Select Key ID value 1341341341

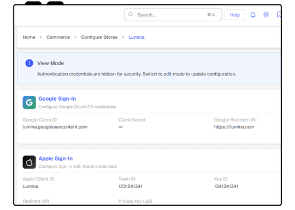[x=226, y=186]
